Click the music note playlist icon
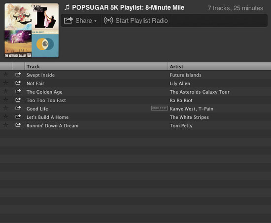The image size is (271, 223). point(67,7)
